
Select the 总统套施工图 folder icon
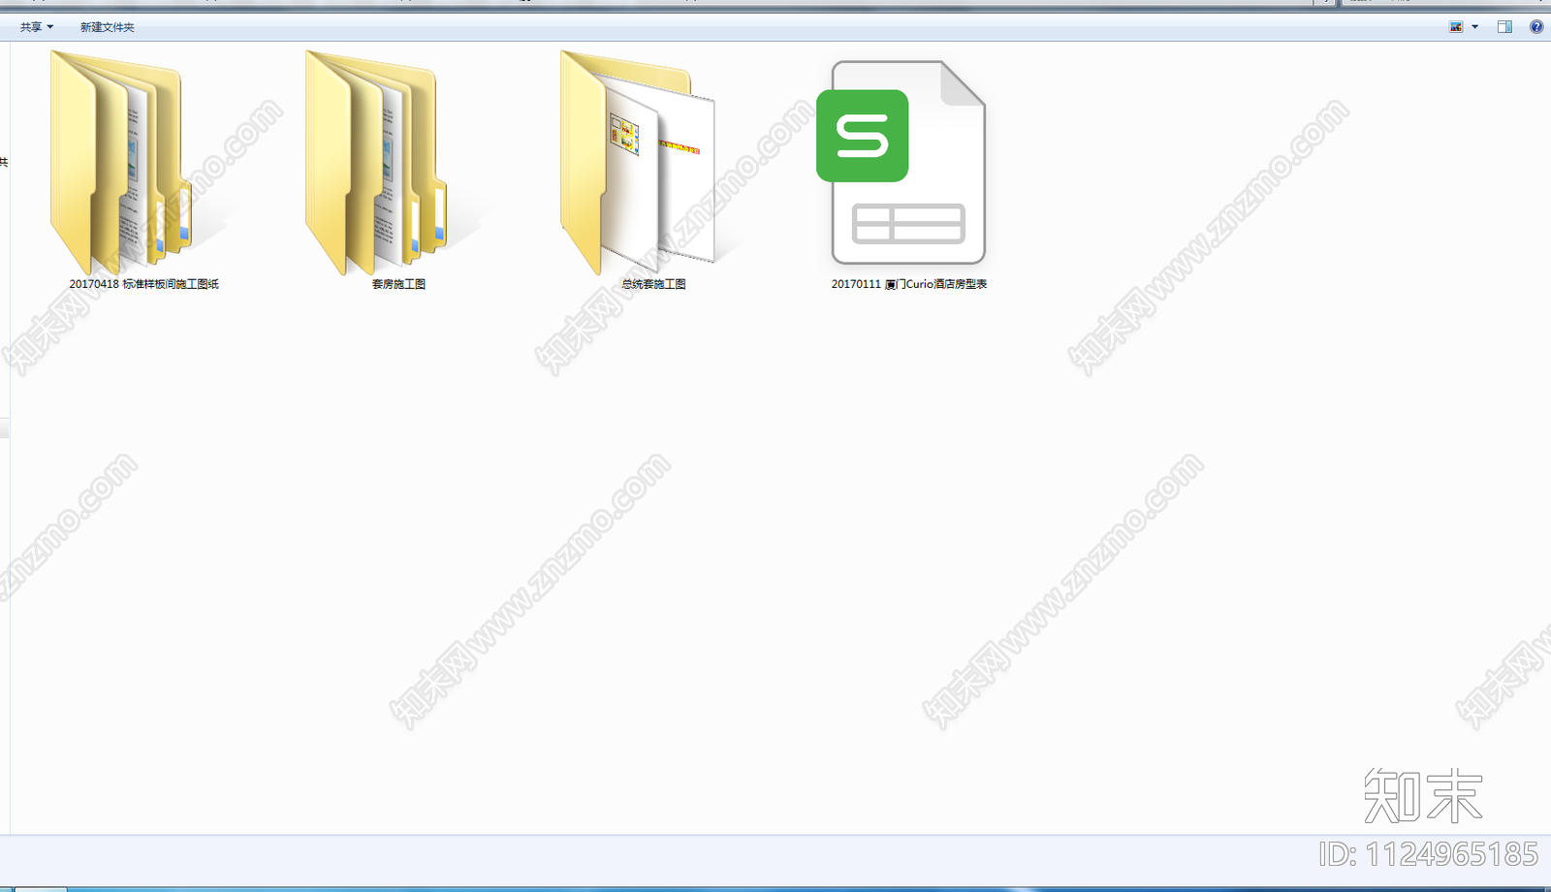[x=637, y=162]
